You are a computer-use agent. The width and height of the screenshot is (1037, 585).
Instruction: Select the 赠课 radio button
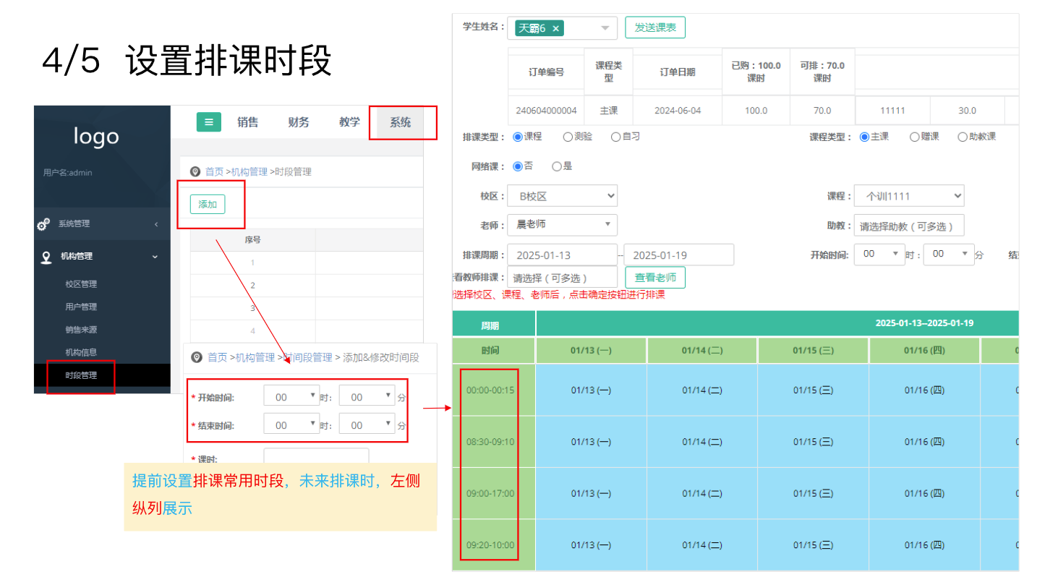(914, 137)
